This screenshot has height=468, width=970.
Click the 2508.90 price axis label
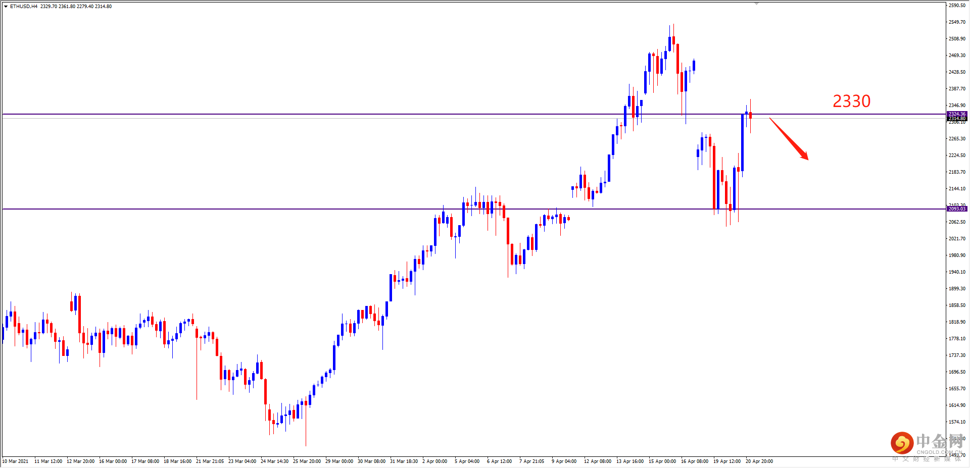(957, 39)
